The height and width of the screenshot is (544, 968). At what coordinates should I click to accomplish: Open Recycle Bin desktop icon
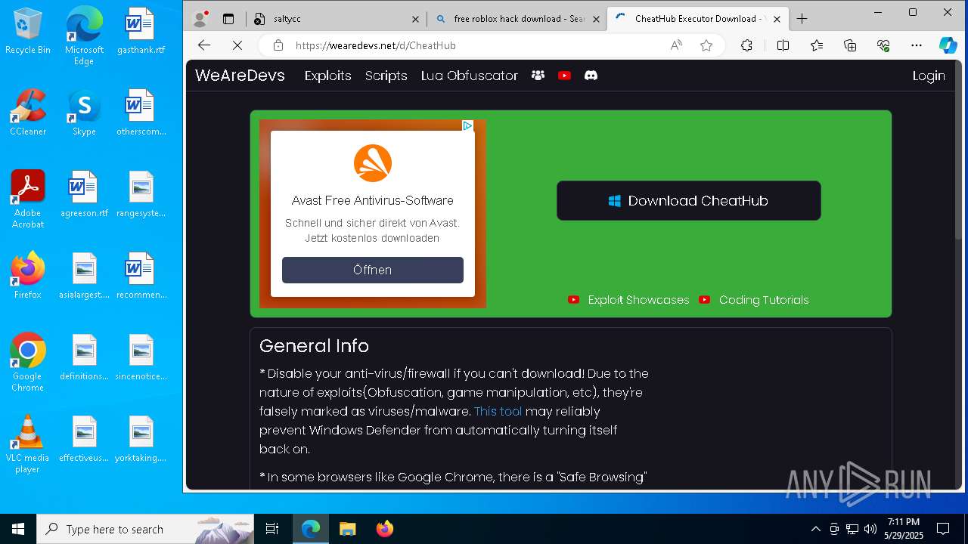point(28,30)
